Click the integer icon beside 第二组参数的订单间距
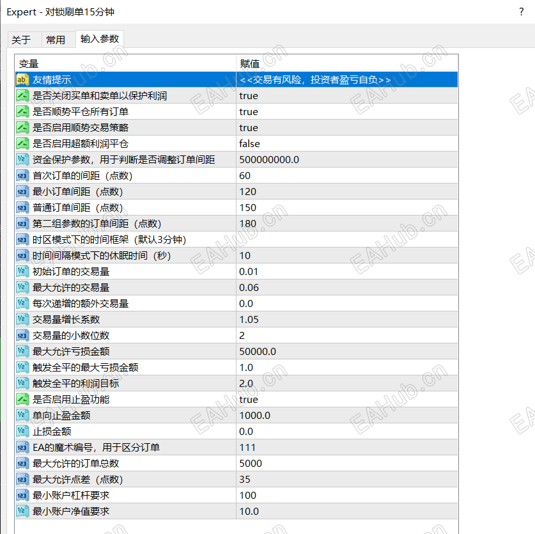 22,224
